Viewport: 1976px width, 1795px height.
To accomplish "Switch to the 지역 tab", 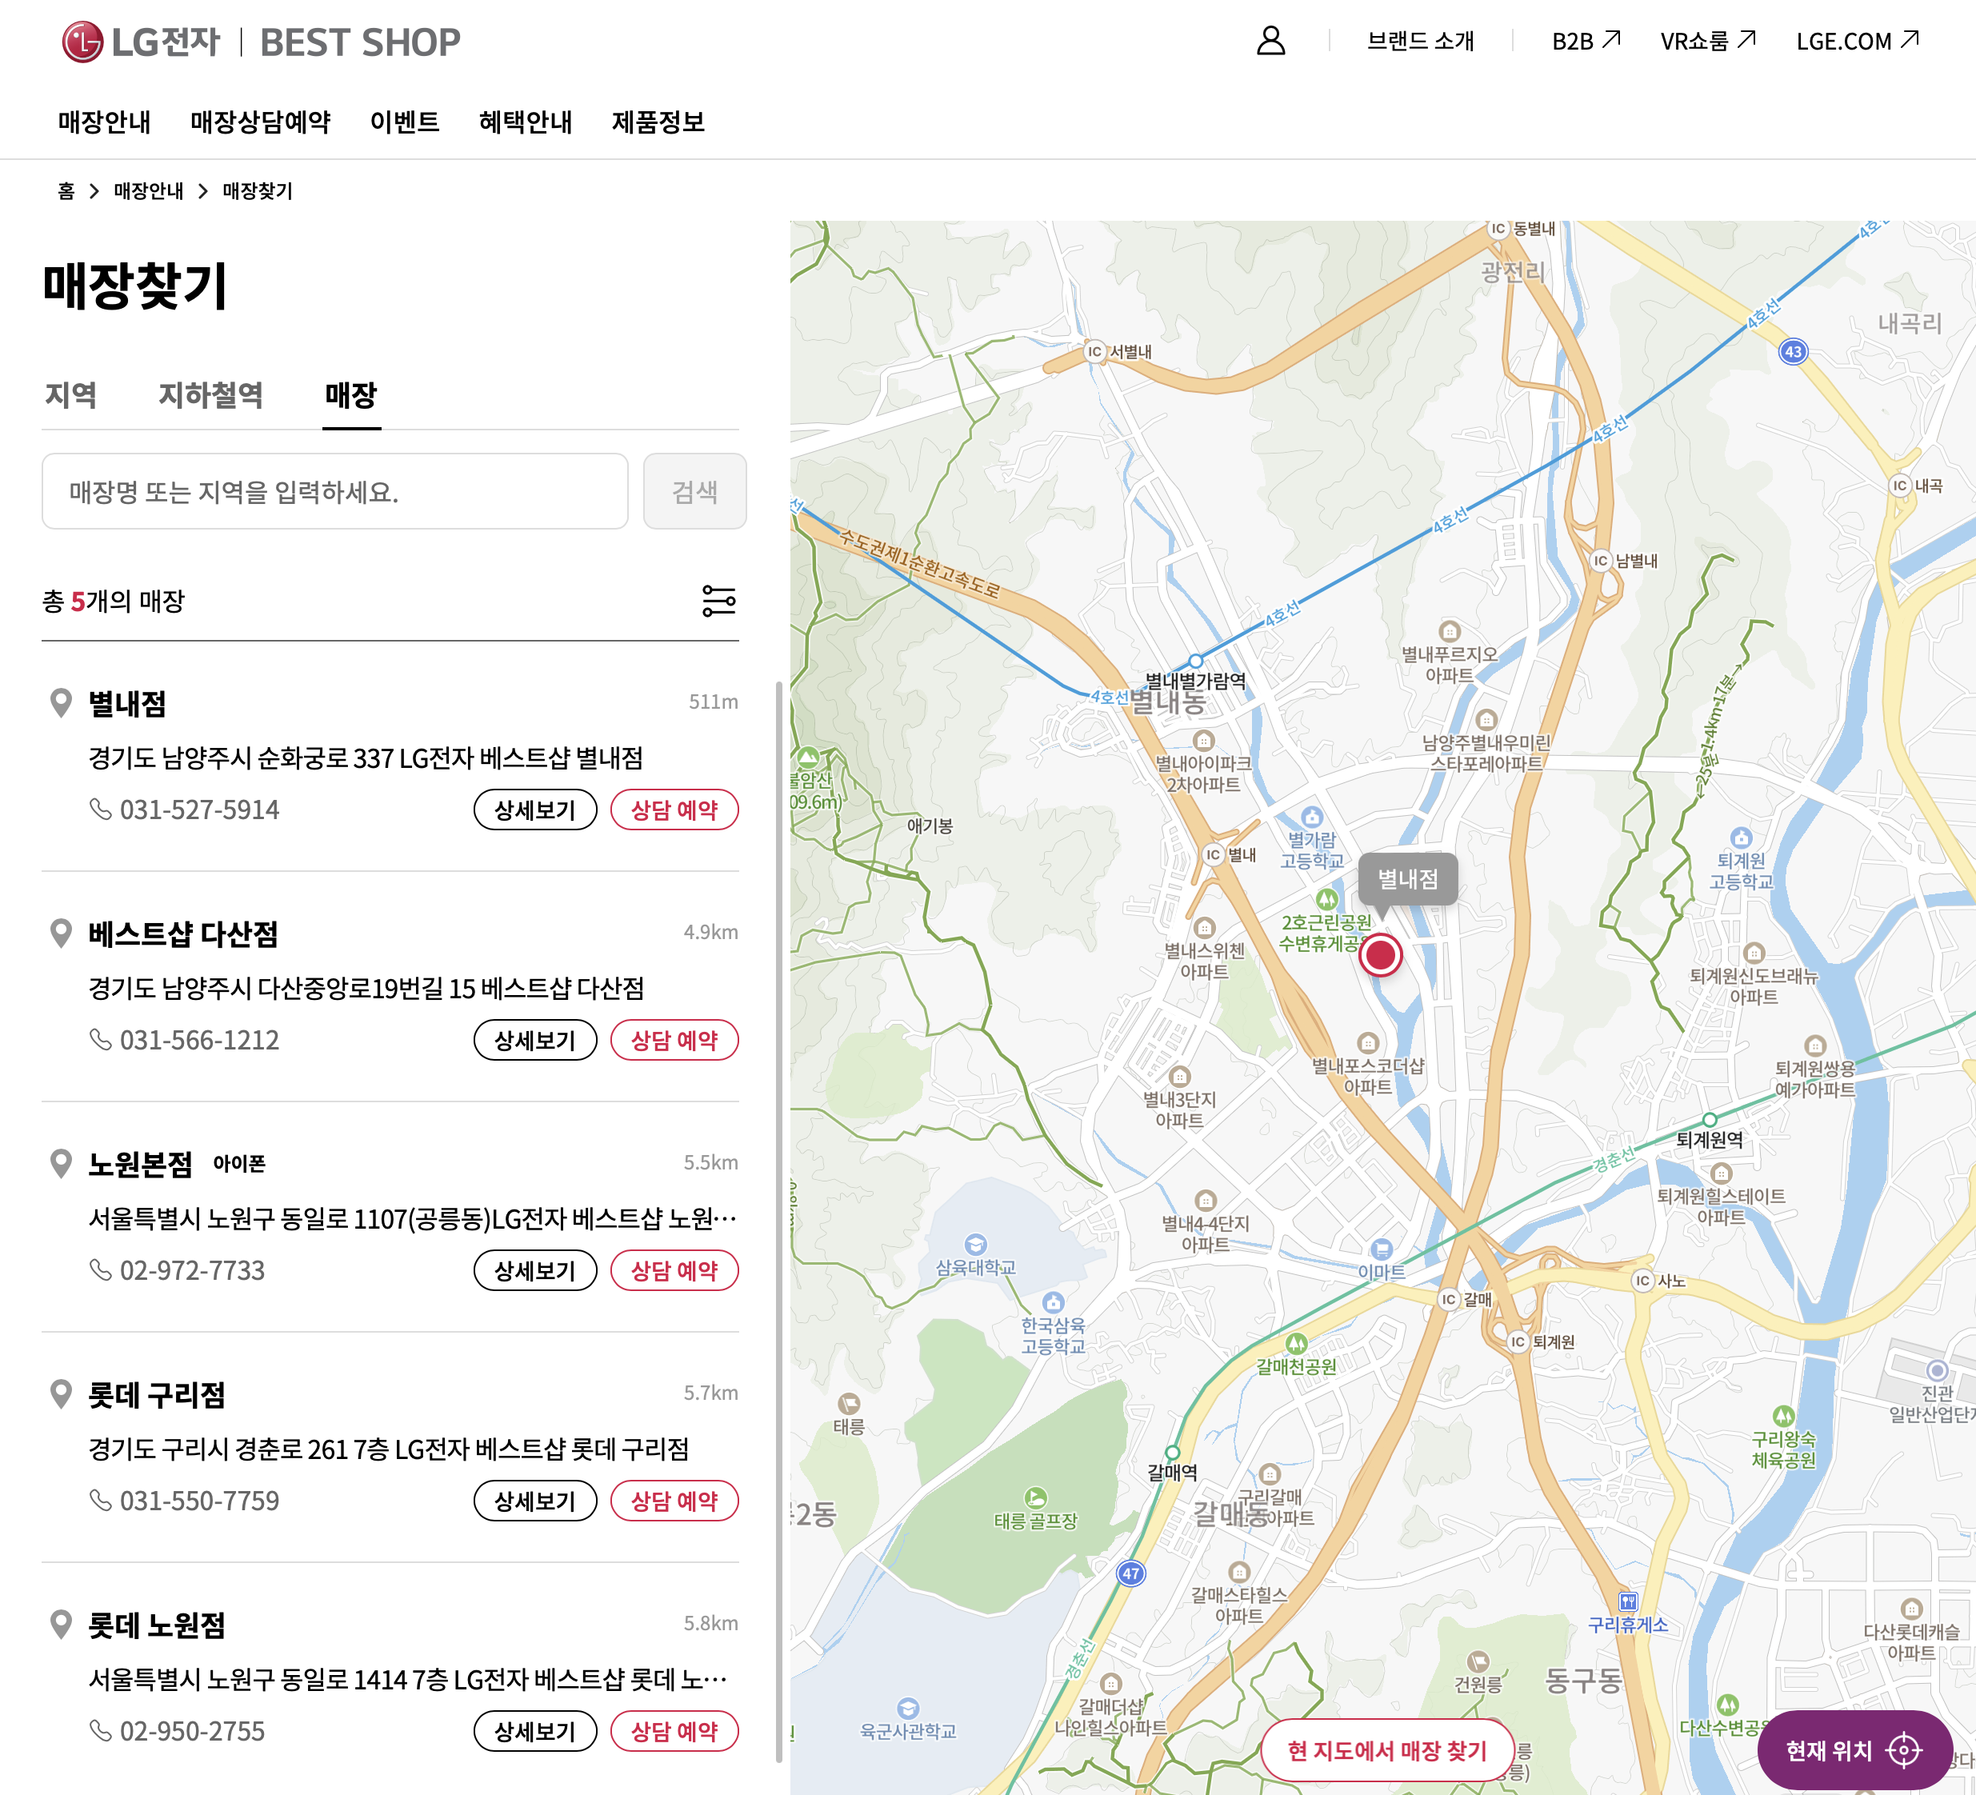I will tap(70, 395).
